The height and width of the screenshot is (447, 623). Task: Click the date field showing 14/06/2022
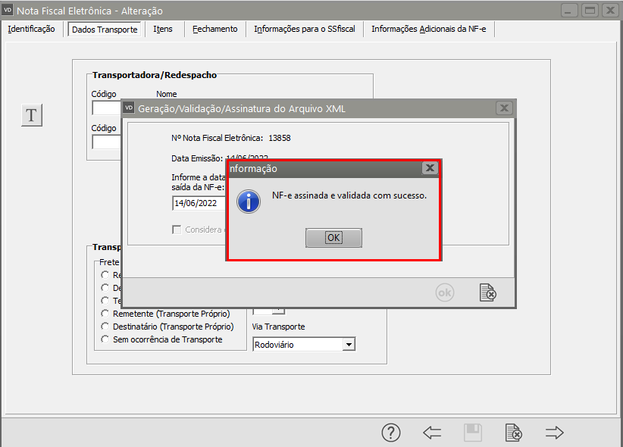coord(197,203)
